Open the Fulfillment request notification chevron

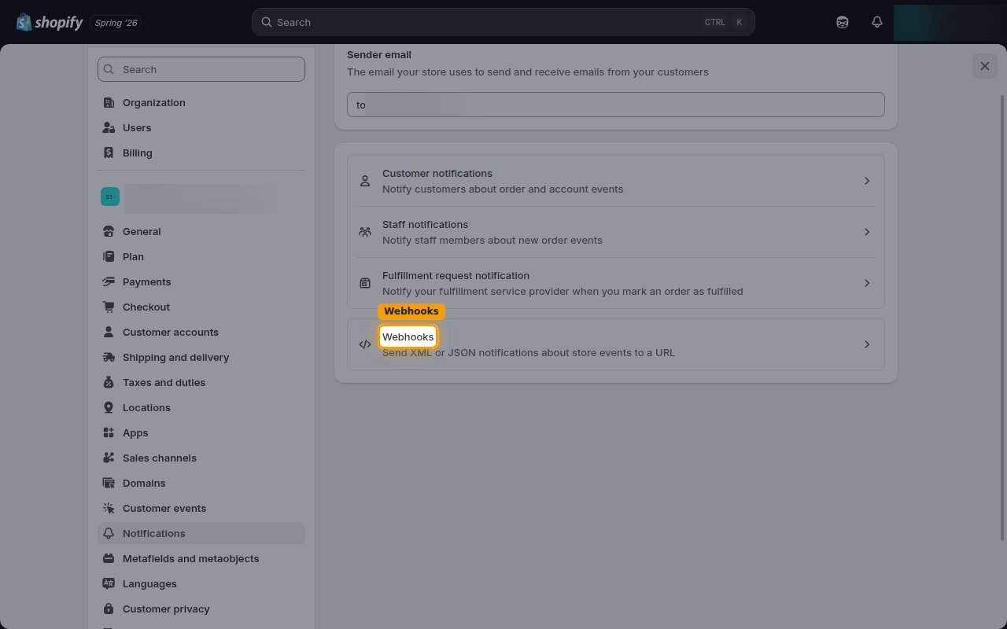pyautogui.click(x=867, y=283)
